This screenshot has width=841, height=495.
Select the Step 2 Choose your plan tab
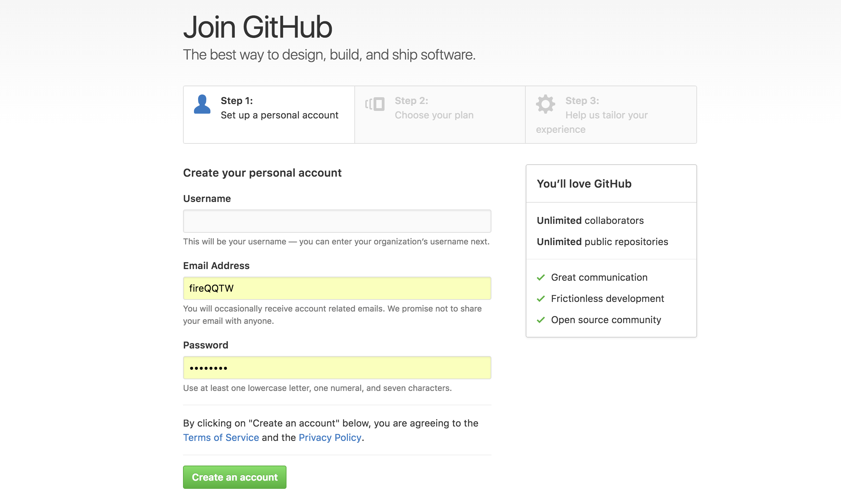tap(439, 114)
